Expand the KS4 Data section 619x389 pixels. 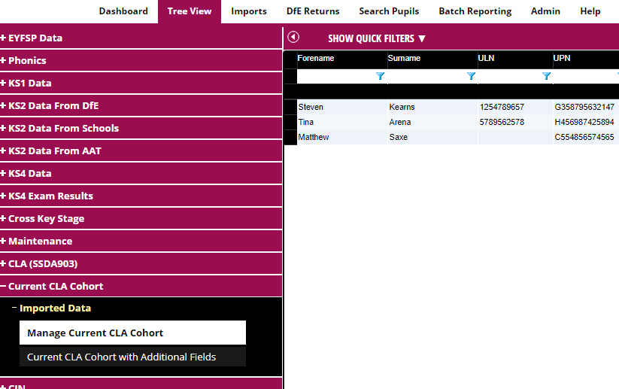[141, 173]
